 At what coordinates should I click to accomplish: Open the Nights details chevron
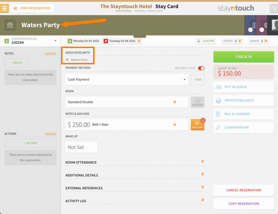(266, 41)
